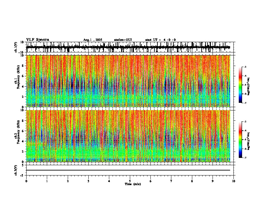Select the "Aug.1 , 2025" date label
The width and height of the screenshot is (263, 203).
coord(93,40)
